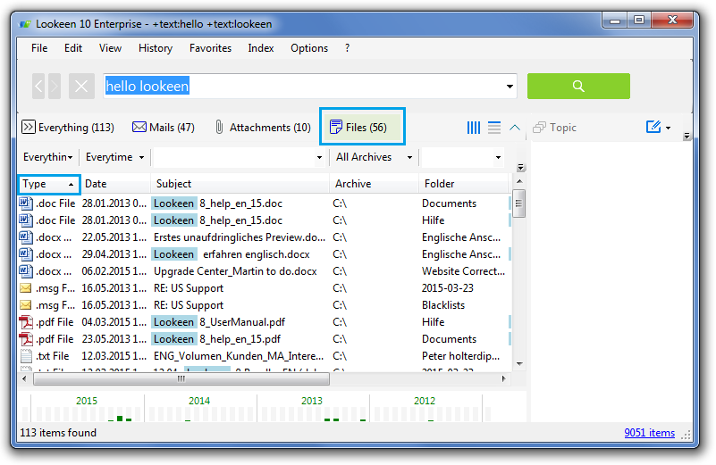Collapse the filter bar with the up chevron
Viewport: 716px width, 465px height.
point(515,128)
